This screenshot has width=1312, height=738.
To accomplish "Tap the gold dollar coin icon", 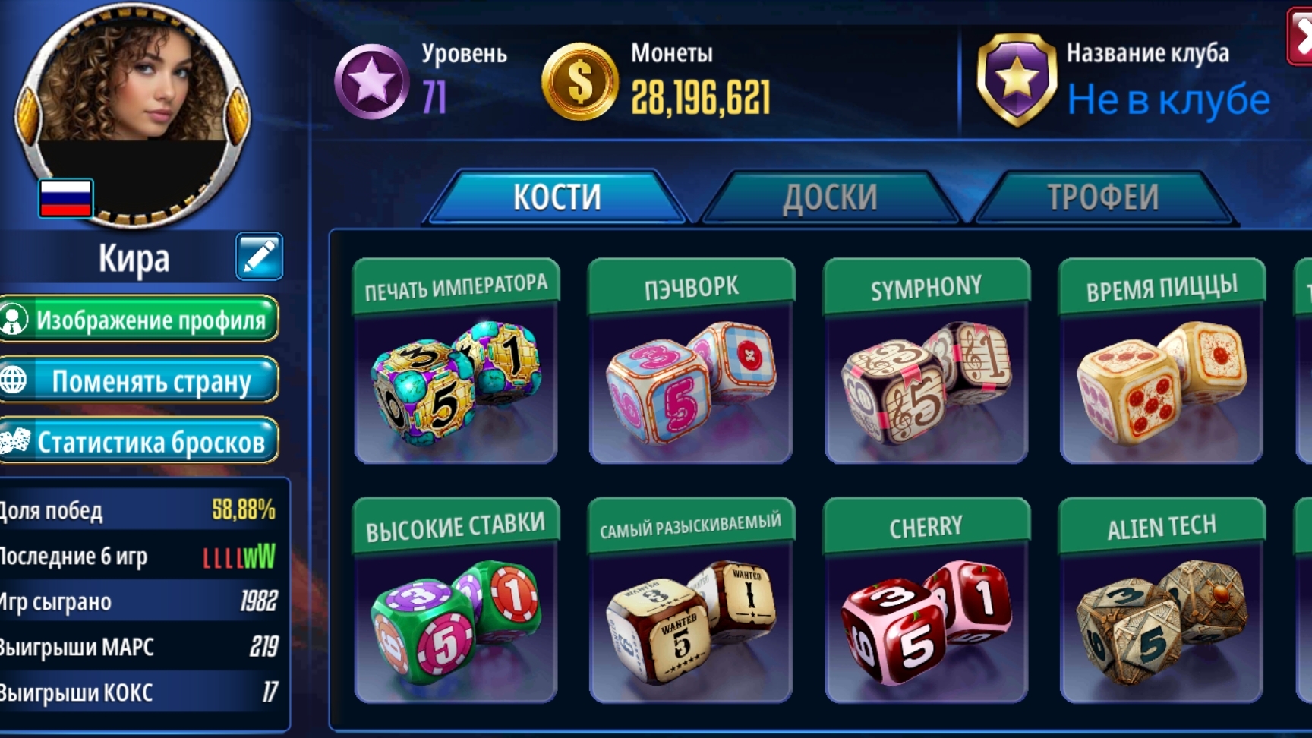I will click(x=579, y=81).
